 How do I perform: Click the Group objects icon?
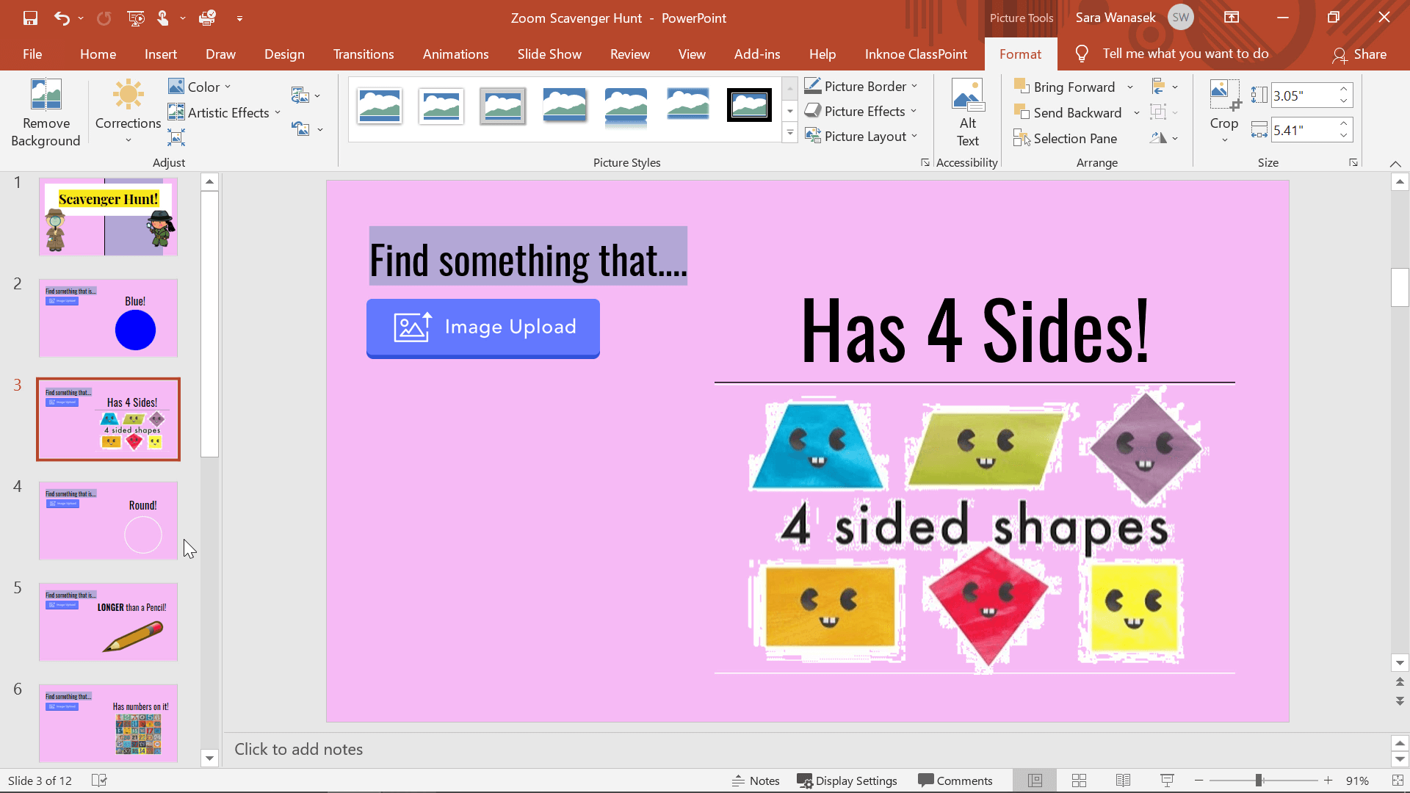1164,112
